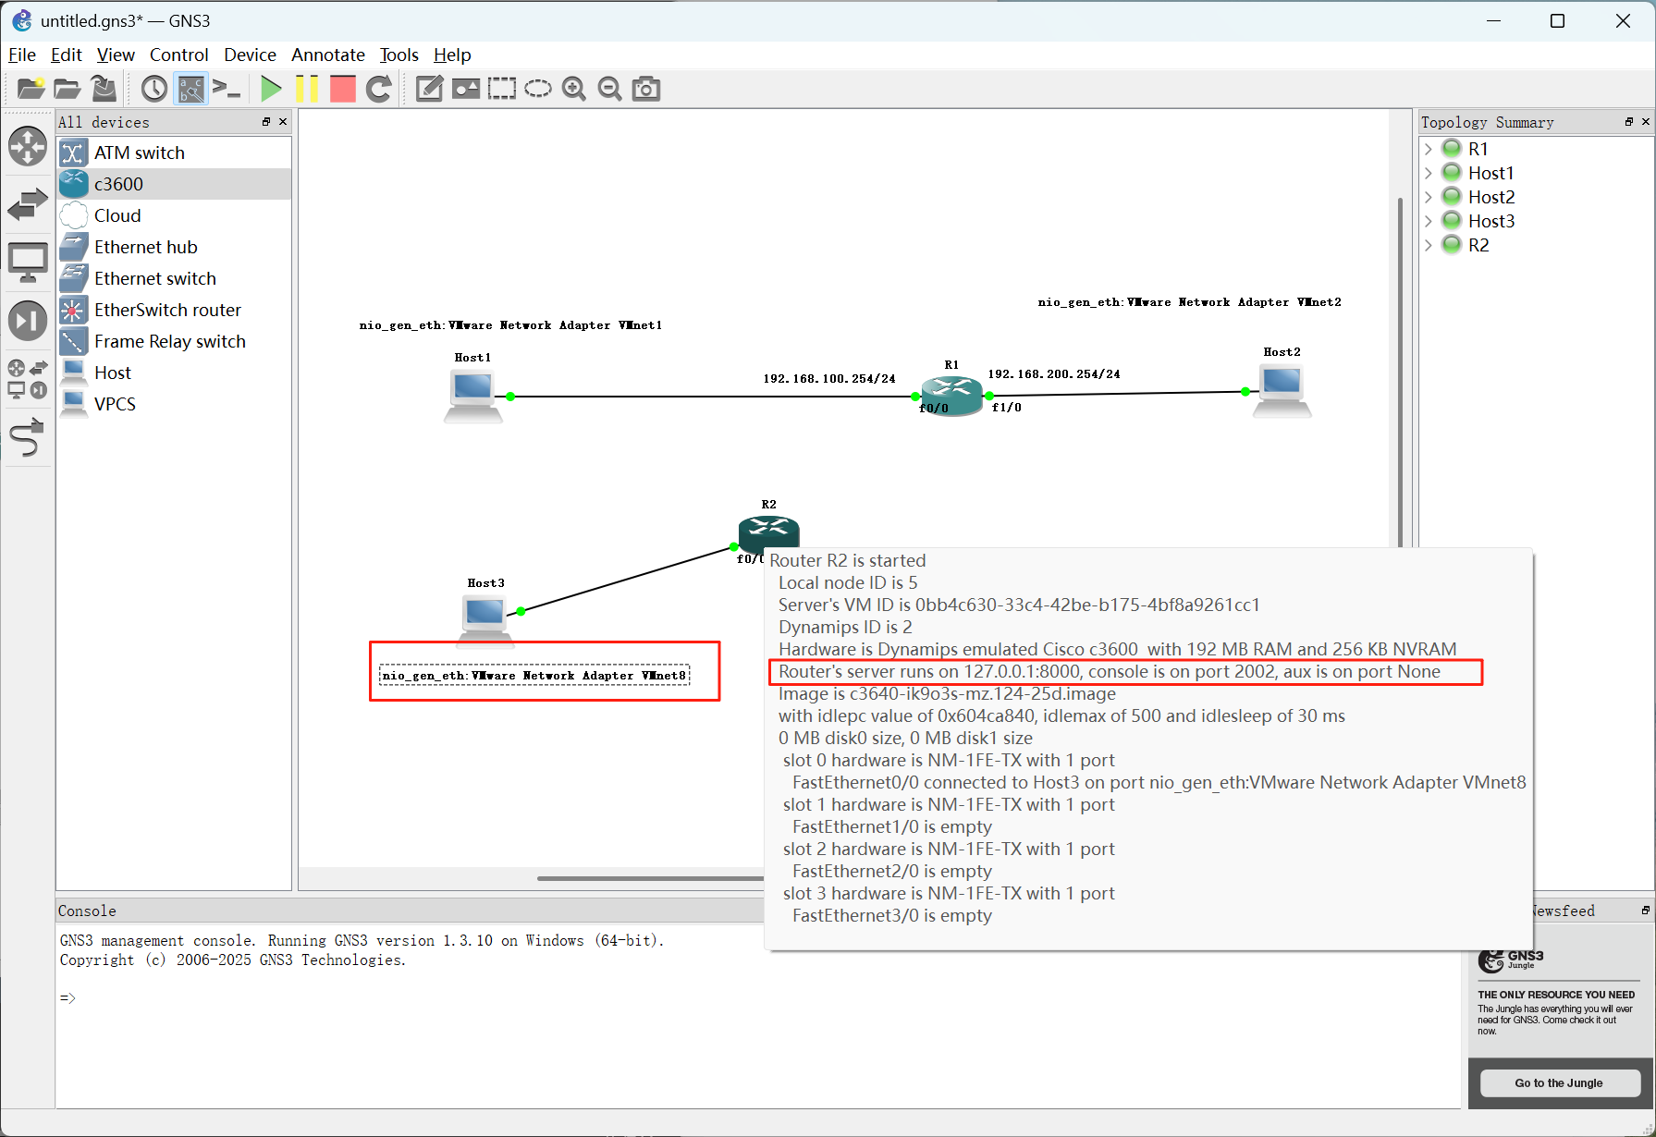Expand R1 in Topology Summary
Screen dimensions: 1656x1137
[x=1429, y=149]
